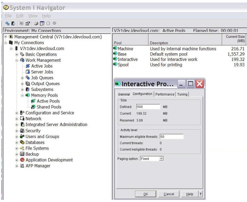Click the server connection toolbar icon

tap(13, 23)
